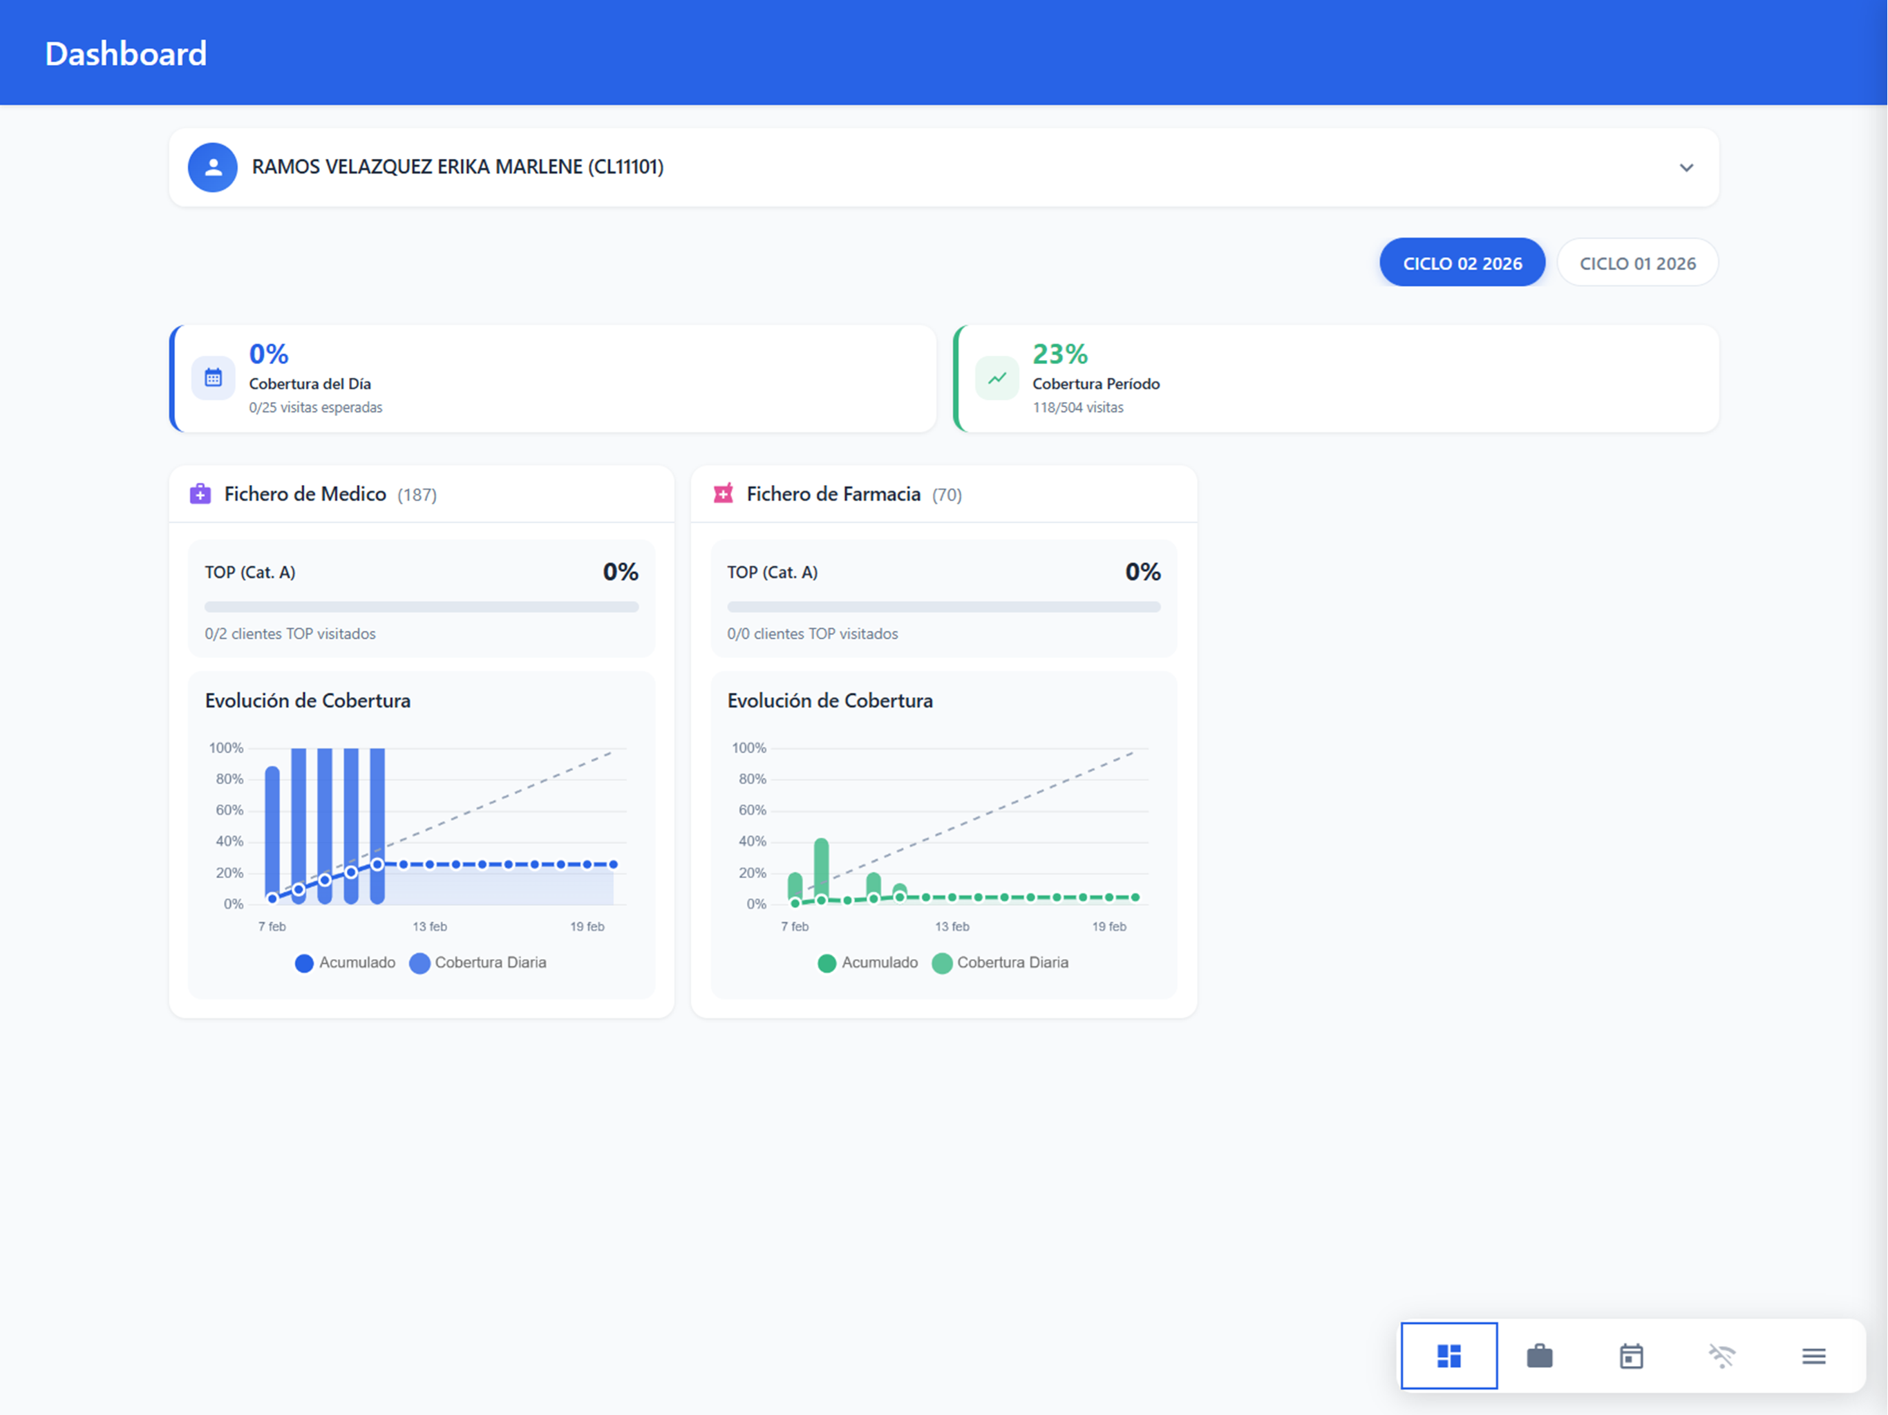Open the RAMOS VELAZQUEZ ERIKA MARLENE selector

click(x=943, y=167)
